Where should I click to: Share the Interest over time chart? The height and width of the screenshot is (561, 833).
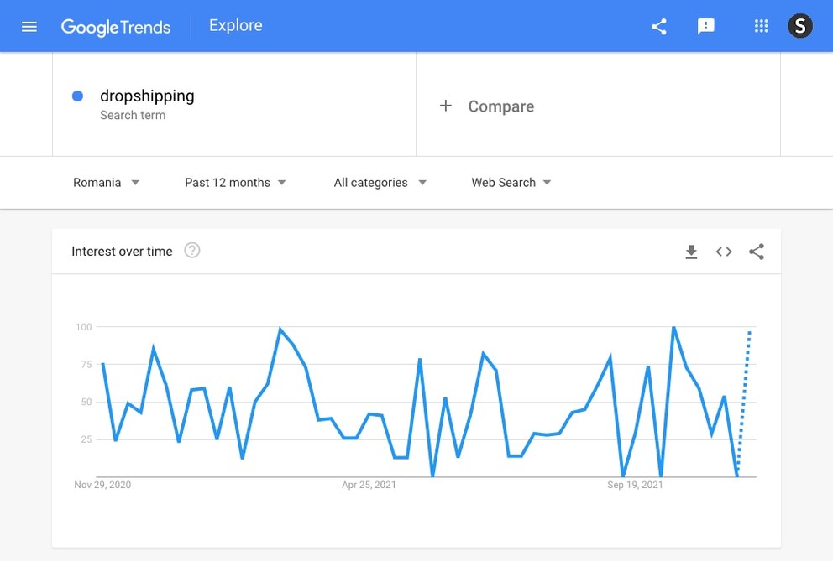pos(757,252)
